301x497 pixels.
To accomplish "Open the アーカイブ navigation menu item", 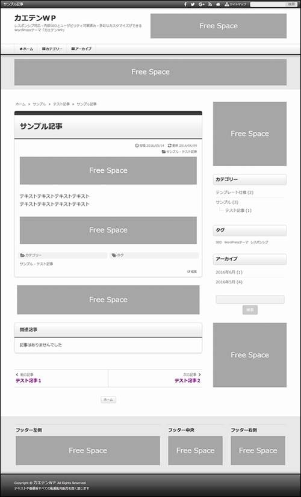I will click(81, 49).
